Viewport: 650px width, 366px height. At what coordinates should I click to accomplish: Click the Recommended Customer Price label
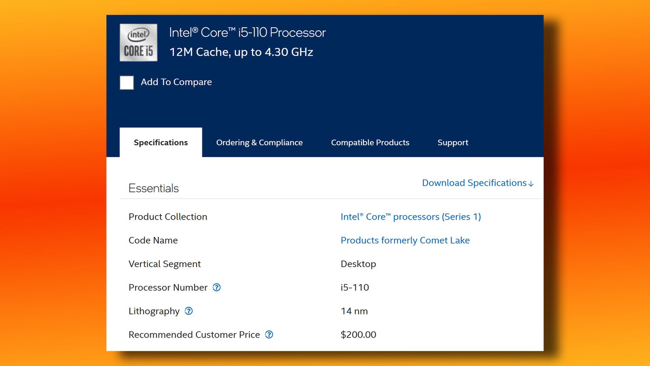pos(194,335)
